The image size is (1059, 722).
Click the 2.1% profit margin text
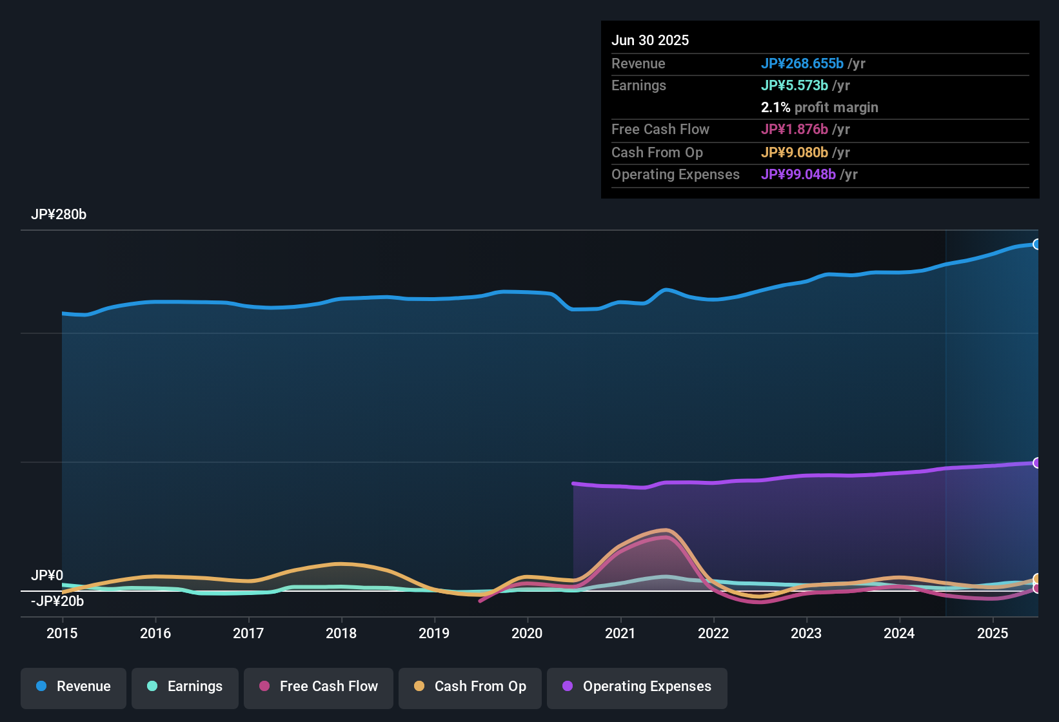pyautogui.click(x=819, y=108)
